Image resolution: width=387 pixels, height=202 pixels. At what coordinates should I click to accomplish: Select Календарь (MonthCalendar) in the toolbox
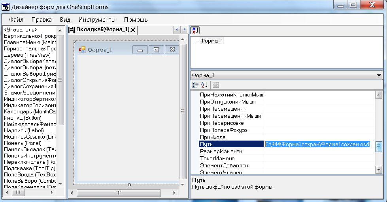pos(30,111)
